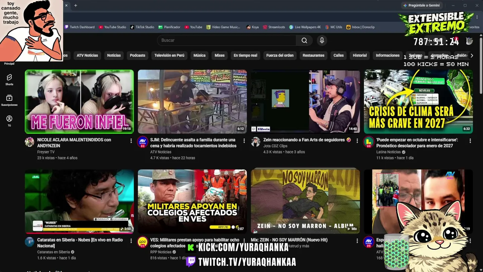The height and width of the screenshot is (272, 483).
Task: Select the ATV Noticias filter chip
Action: click(87, 56)
